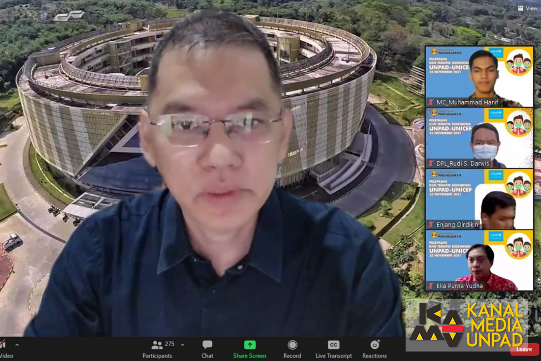Start recording with the Record button
The width and height of the screenshot is (541, 361).
(292, 349)
